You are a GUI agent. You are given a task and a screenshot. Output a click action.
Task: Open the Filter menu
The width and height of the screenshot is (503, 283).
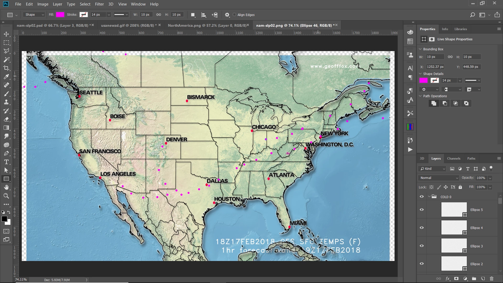(99, 4)
